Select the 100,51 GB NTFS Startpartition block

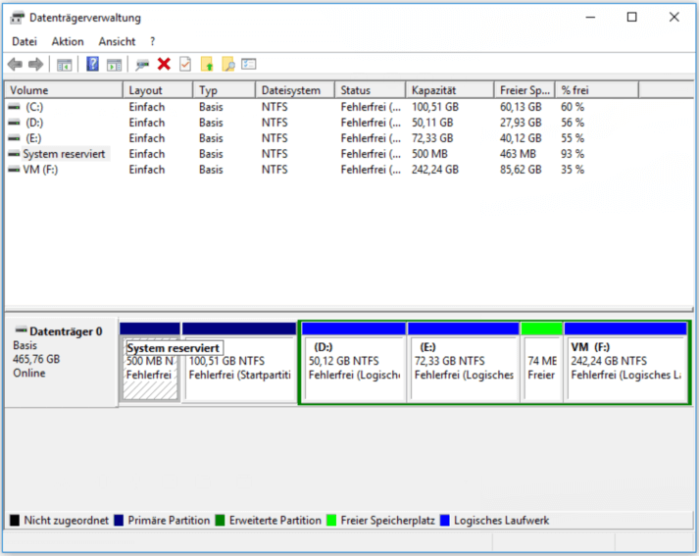pos(239,363)
